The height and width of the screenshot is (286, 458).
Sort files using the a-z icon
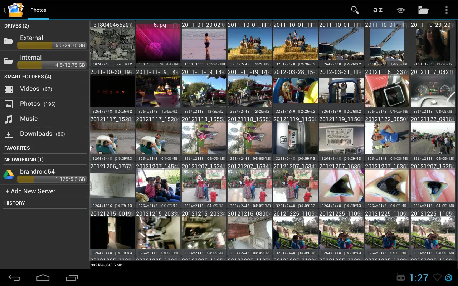click(x=378, y=10)
